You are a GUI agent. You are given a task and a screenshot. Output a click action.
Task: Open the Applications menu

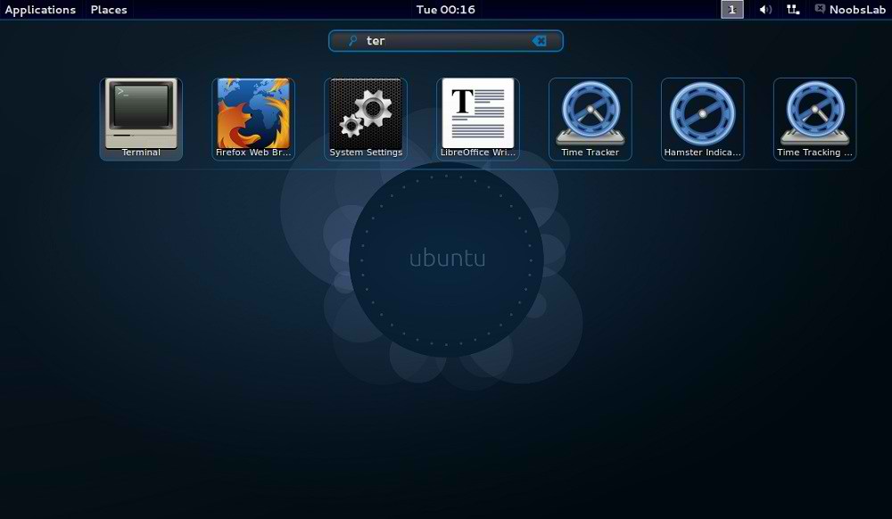(40, 10)
